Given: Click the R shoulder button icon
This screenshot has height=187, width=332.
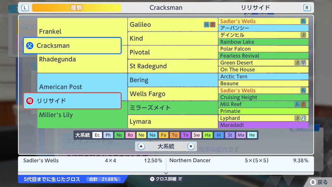Looking at the screenshot, I should [x=307, y=8].
